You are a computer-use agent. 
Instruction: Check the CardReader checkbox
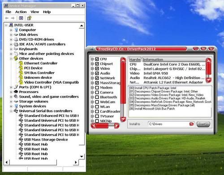(x=97, y=111)
